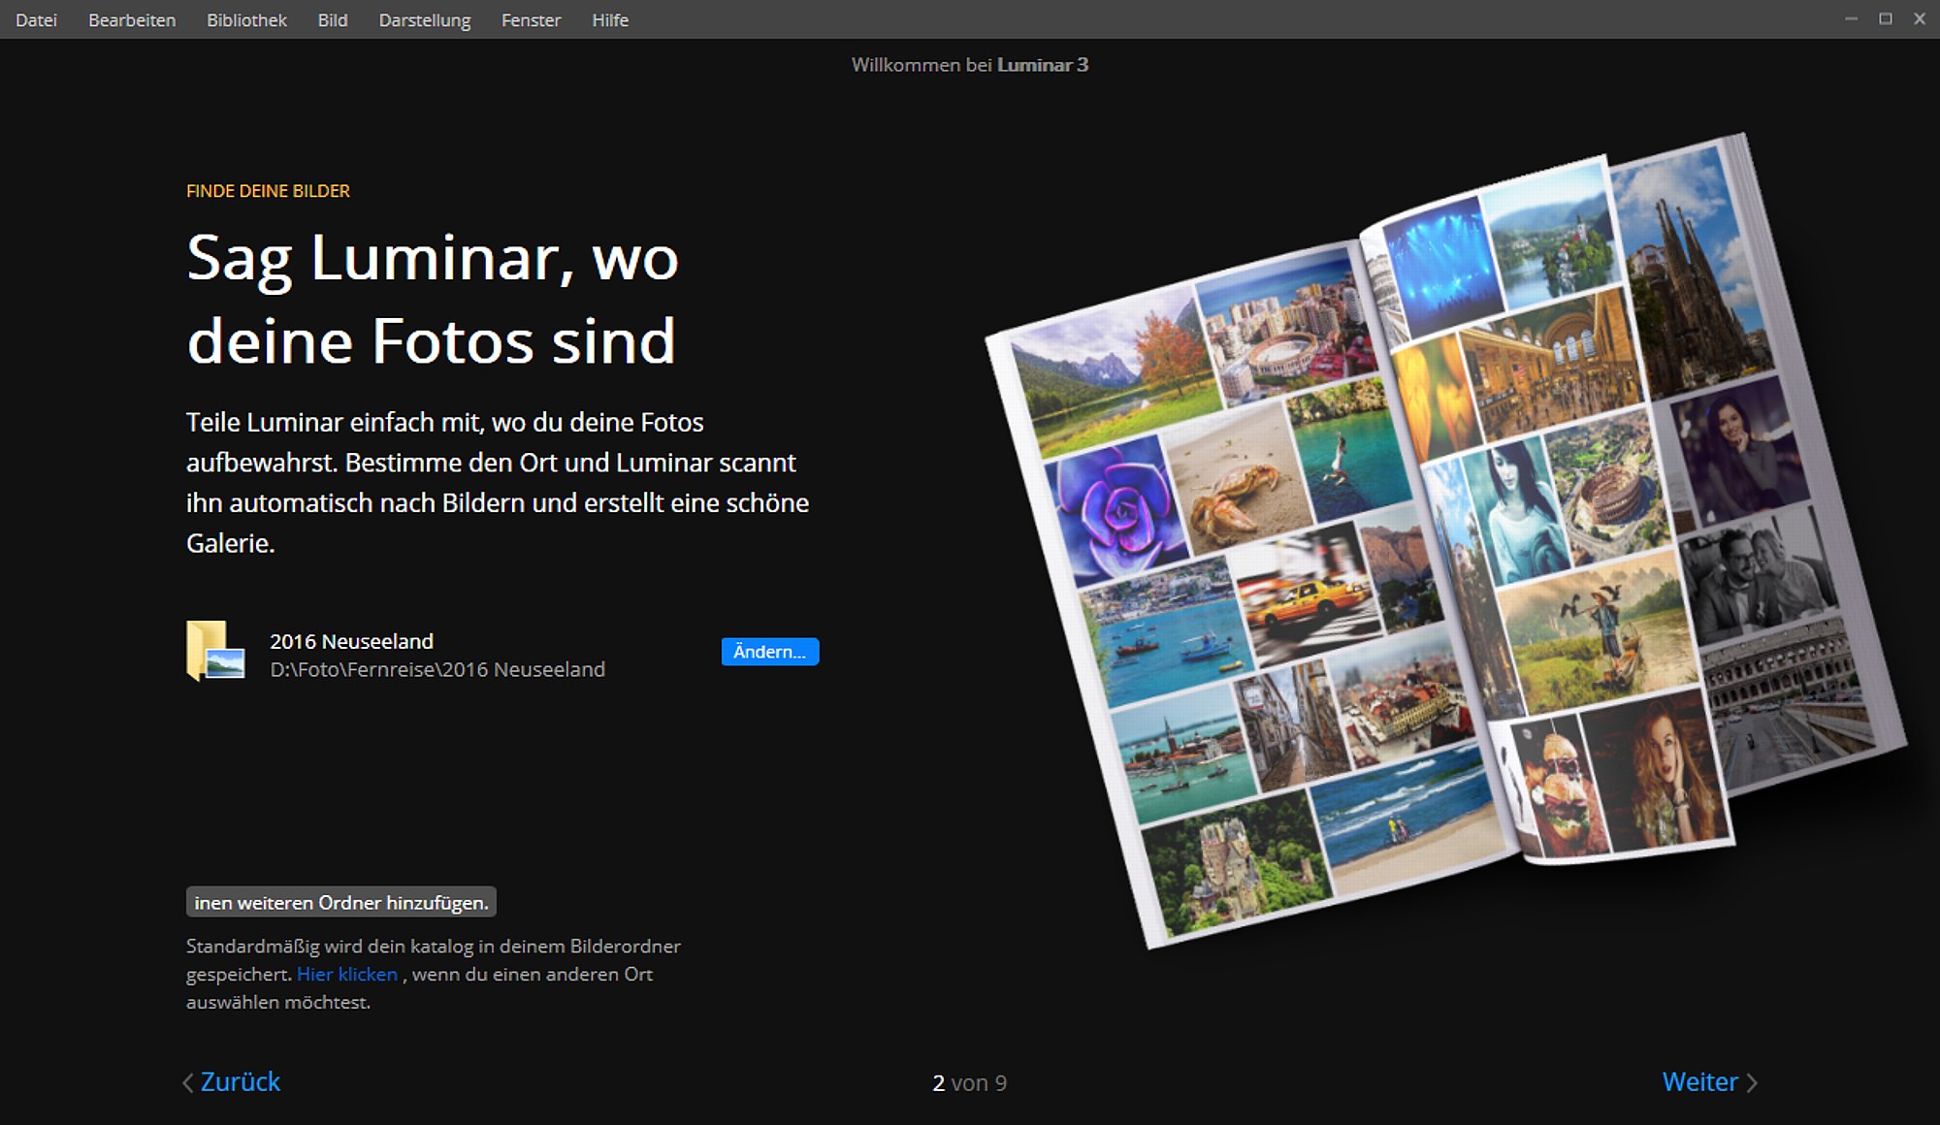Go to next step with Weiter
This screenshot has height=1125, width=1940.
pos(1699,1082)
